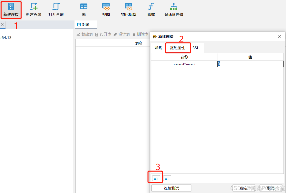Viewport: 286px width, 193px height.
Task: Close the left panel tab
Action: tap(2, 24)
